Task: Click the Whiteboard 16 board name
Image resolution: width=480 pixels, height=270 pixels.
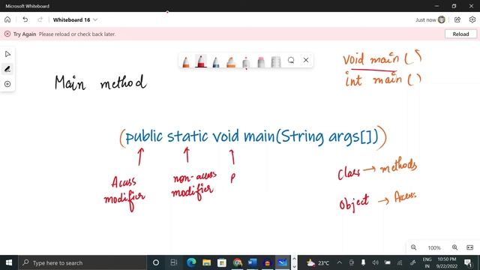Action: tap(72, 19)
